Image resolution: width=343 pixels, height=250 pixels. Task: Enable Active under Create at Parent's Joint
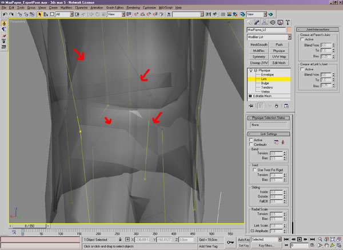coord(301,39)
